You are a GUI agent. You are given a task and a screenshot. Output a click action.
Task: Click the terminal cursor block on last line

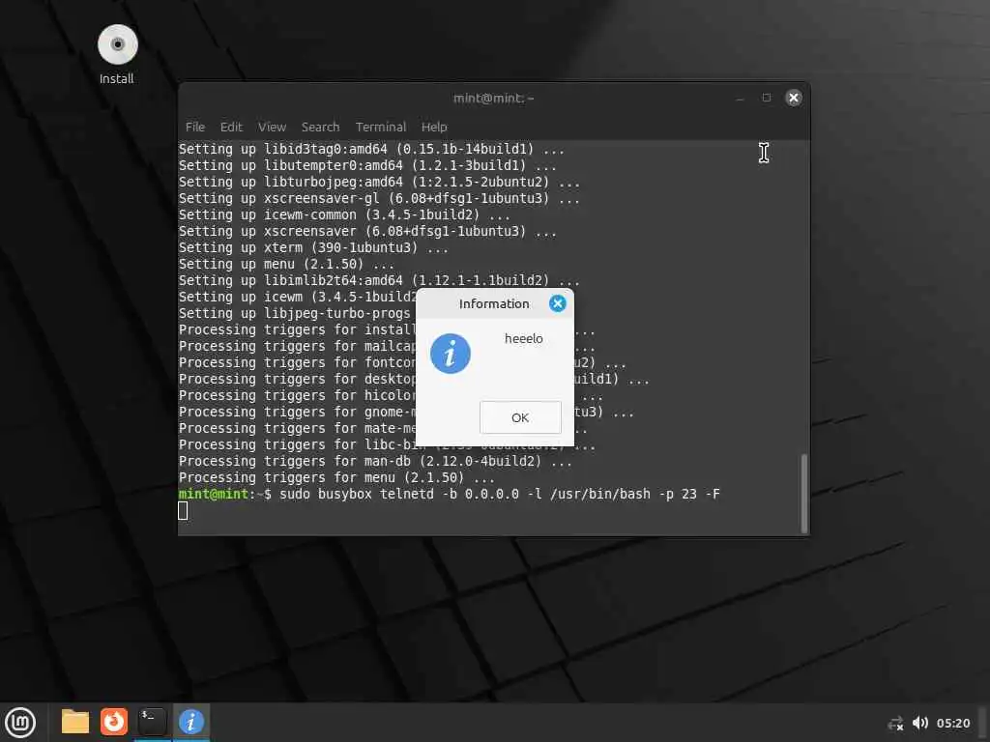click(183, 510)
